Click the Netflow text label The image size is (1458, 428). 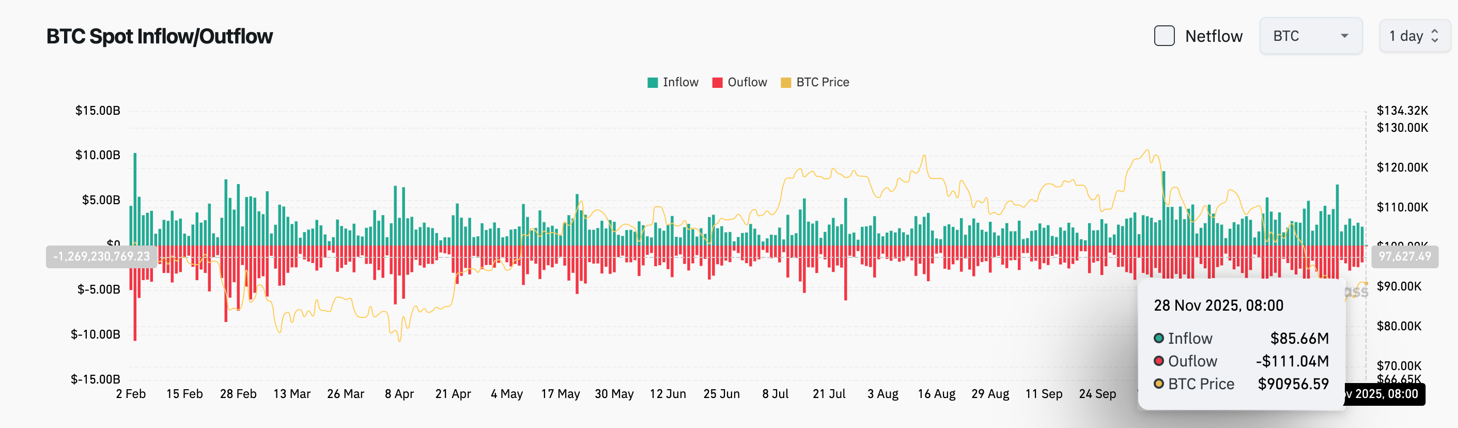1214,36
